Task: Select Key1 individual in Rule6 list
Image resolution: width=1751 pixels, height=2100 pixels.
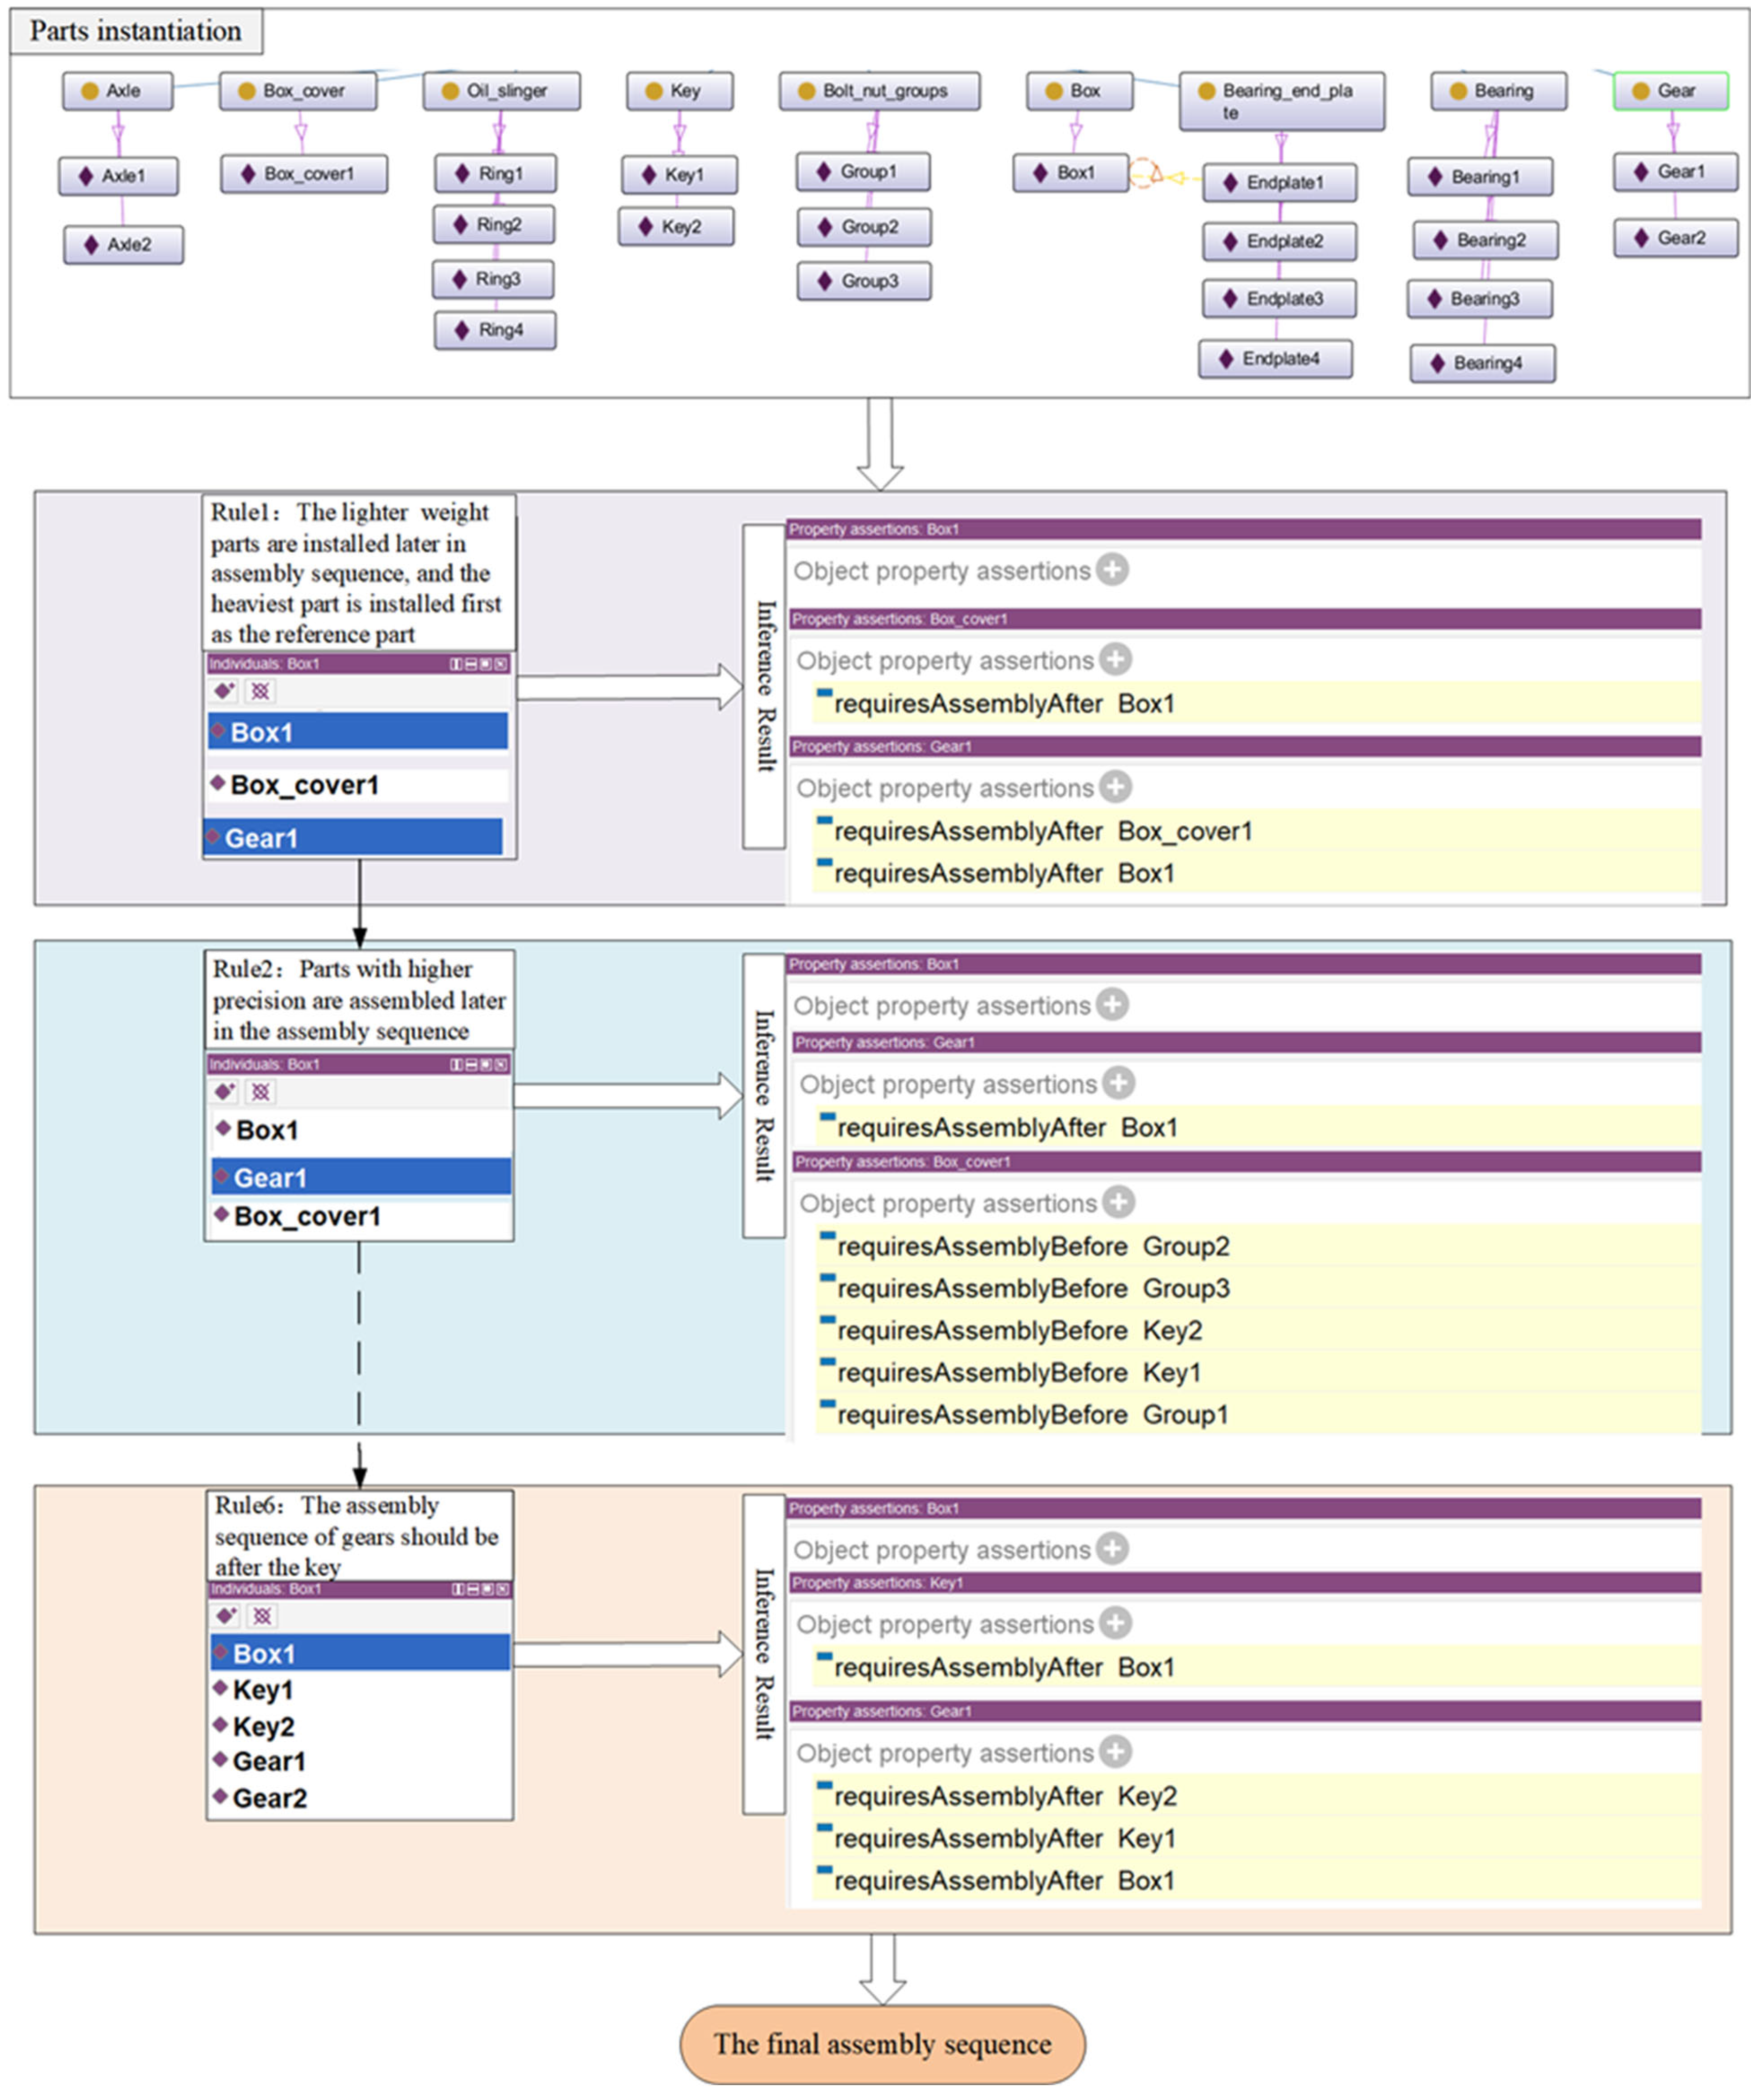Action: click(262, 1690)
